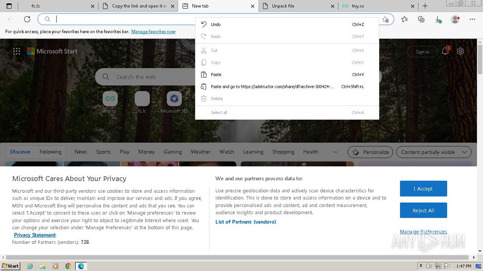Switch to the Unpack file tab
The width and height of the screenshot is (483, 271).
(x=298, y=6)
